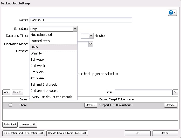Select 4th week schedule option
The image size is (181, 138).
[x=53, y=78]
